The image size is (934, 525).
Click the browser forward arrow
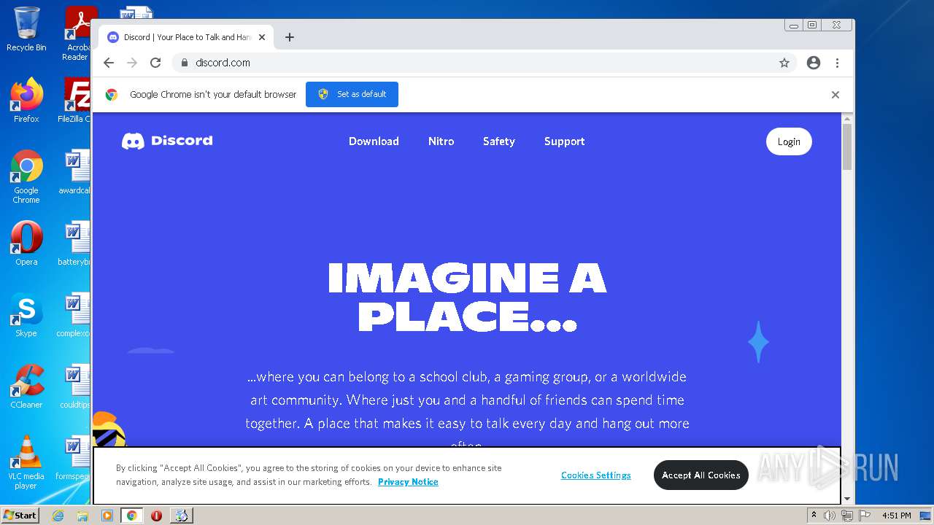132,63
